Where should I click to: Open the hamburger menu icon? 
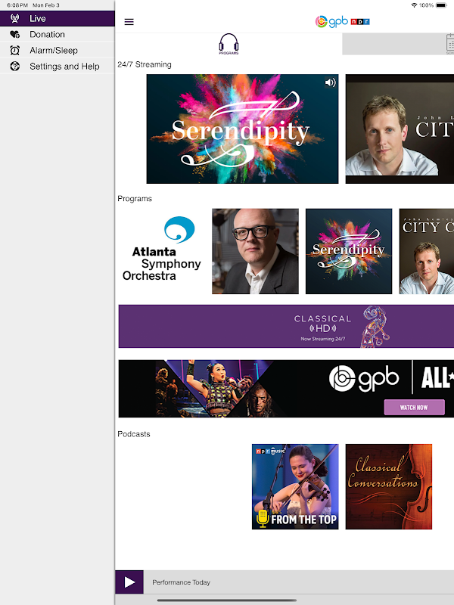(129, 22)
